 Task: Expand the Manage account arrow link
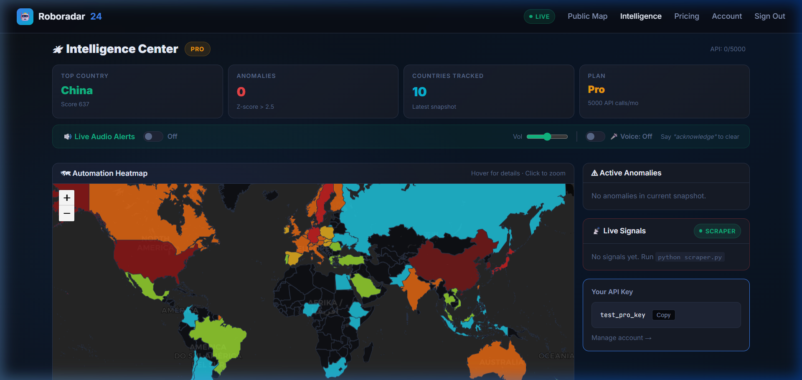pyautogui.click(x=621, y=338)
